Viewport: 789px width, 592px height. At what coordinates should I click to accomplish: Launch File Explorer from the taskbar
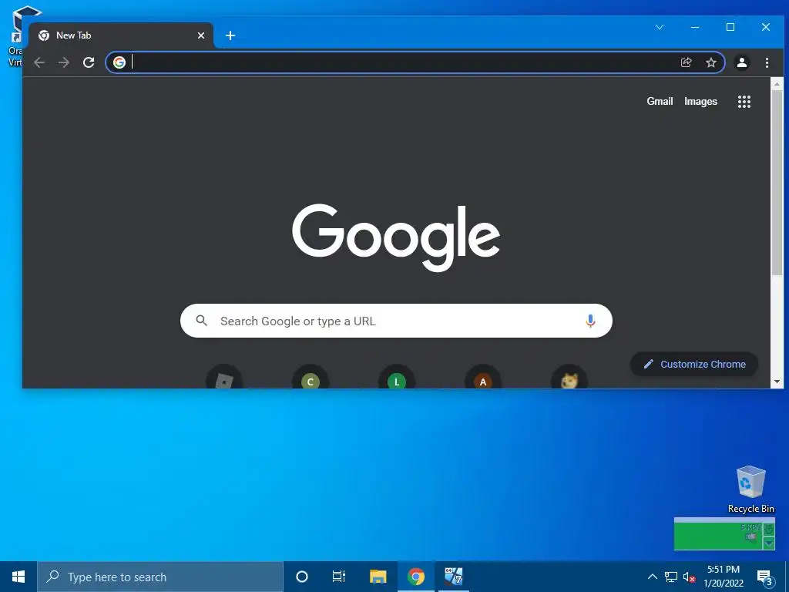click(x=378, y=577)
